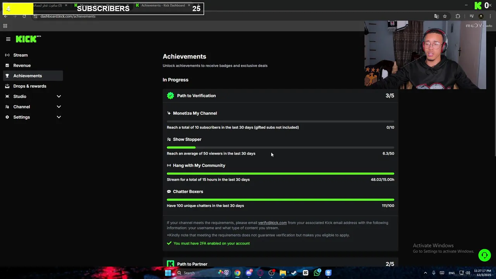
Task: Open the taskbar clock and date
Action: pos(482,273)
